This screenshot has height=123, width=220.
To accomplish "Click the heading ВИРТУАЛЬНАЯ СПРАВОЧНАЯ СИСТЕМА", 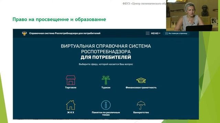I will [106, 46].
